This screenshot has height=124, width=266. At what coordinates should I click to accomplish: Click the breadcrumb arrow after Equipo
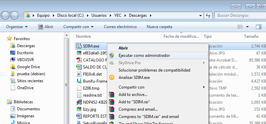coord(54,15)
